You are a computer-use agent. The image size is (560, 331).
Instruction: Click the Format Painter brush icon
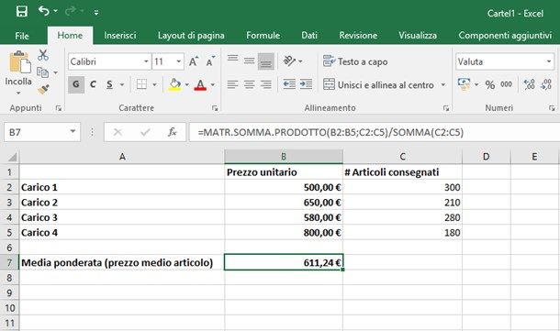(x=43, y=89)
